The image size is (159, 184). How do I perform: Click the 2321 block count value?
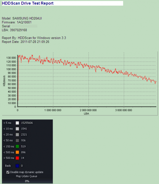tap(24, 134)
